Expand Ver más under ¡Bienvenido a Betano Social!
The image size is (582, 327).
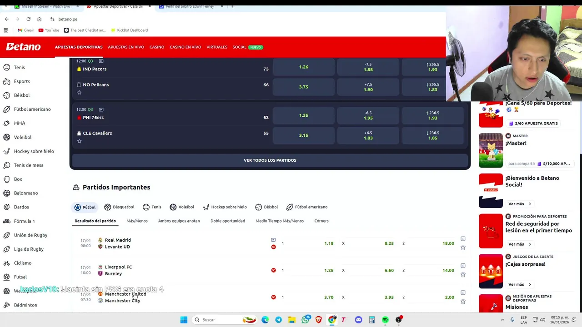[x=520, y=204]
